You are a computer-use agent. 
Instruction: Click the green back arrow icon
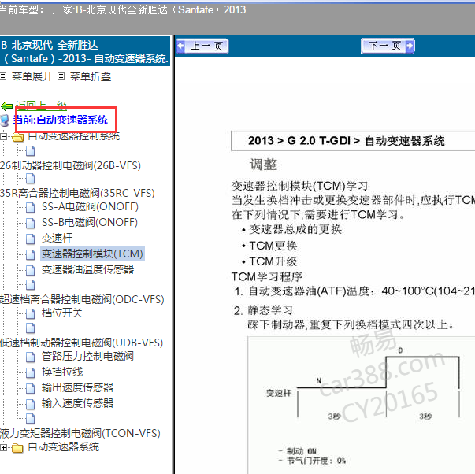6,106
